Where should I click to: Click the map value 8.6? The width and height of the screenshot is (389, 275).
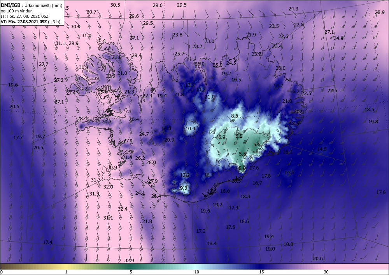pos(235,116)
